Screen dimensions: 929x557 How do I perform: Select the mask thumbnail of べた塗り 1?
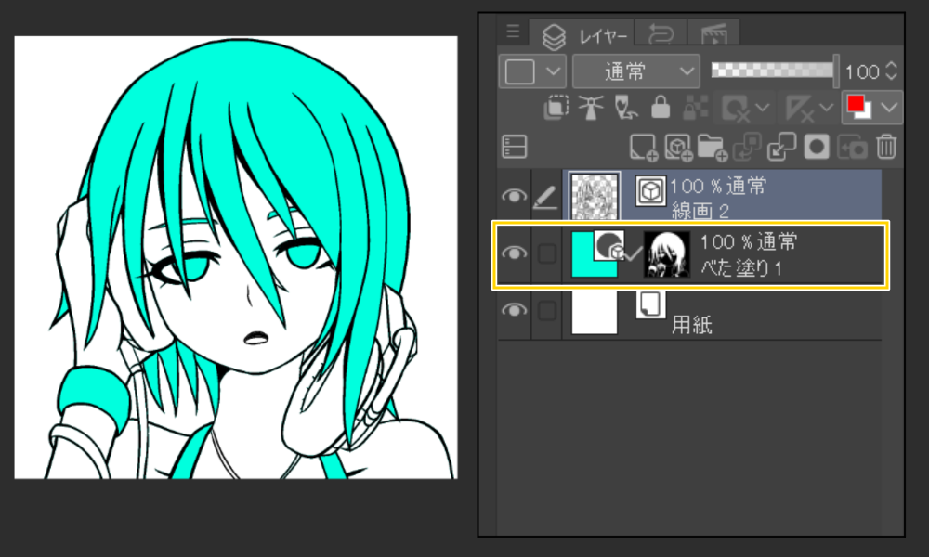(x=666, y=254)
